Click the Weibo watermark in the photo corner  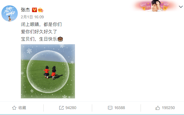point(71,97)
